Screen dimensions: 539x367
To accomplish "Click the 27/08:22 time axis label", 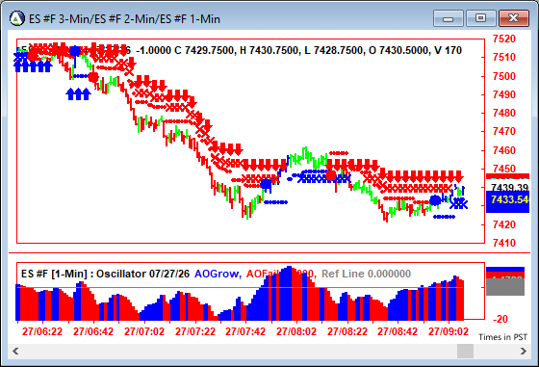I will 347,331.
